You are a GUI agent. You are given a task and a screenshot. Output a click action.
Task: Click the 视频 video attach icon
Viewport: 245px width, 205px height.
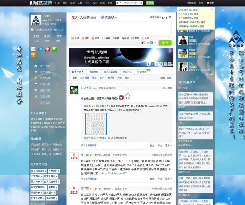point(83,38)
